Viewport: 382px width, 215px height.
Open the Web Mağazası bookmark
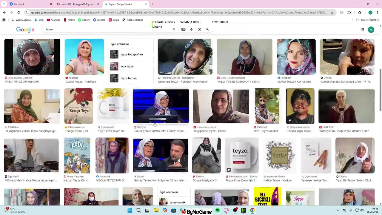21,20
